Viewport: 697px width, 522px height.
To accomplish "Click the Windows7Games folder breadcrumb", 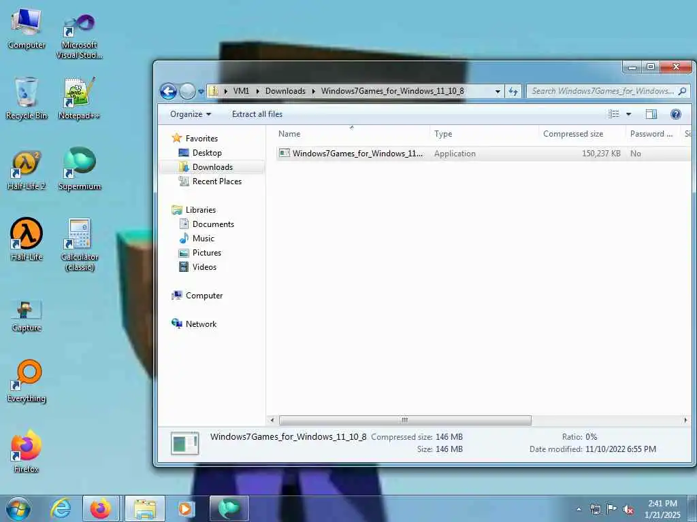I will [x=393, y=91].
